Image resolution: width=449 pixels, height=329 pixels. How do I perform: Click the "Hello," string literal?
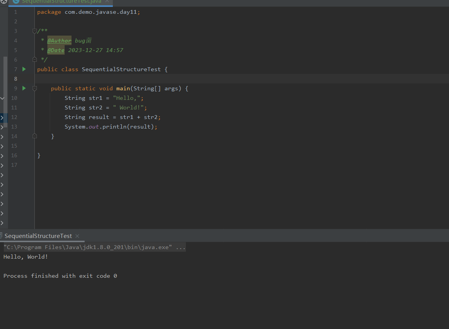click(x=126, y=98)
